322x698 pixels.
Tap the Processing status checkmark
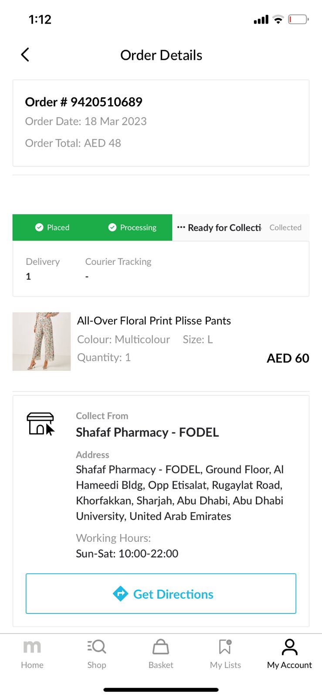112,227
